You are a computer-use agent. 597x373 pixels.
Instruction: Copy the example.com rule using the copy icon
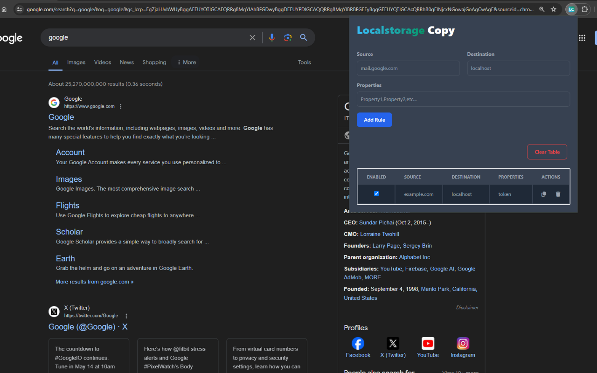tap(543, 193)
